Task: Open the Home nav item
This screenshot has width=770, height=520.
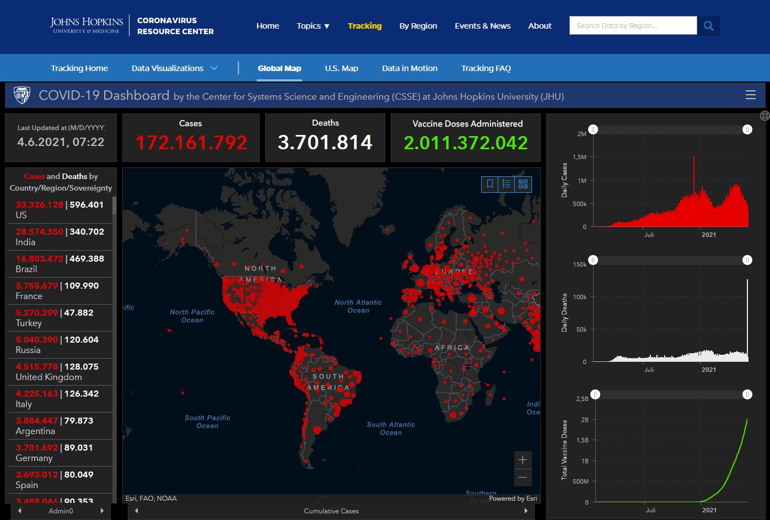Action: [268, 26]
